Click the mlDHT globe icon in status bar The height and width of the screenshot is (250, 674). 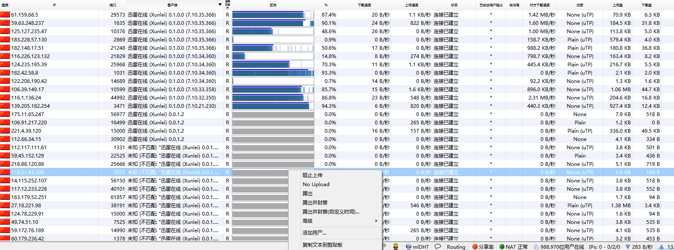409,247
